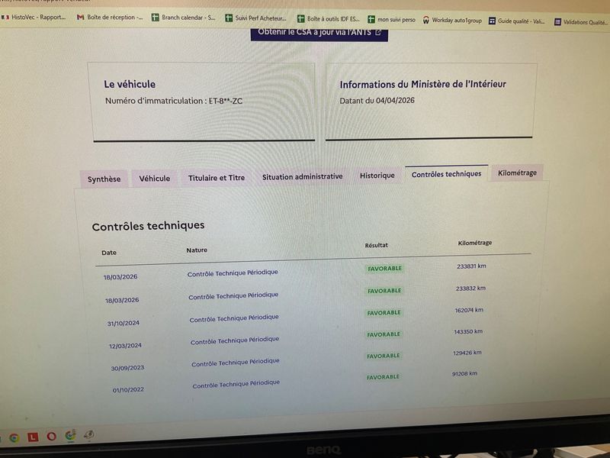Image resolution: width=610 pixels, height=458 pixels.
Task: Open the Validations Qualité bookmark
Action: point(581,22)
